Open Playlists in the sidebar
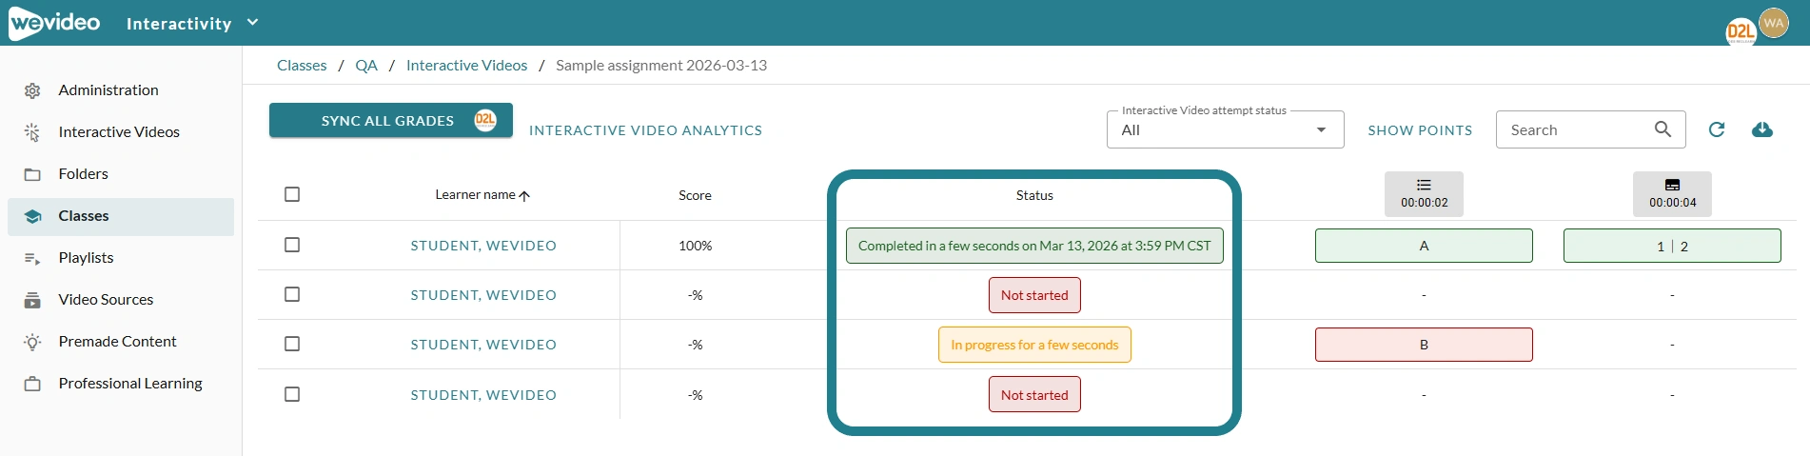The image size is (1810, 456). (121, 258)
